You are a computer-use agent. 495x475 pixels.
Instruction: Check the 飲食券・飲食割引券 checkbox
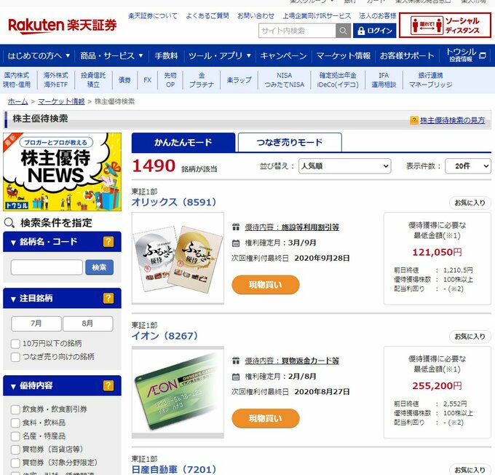(15, 409)
